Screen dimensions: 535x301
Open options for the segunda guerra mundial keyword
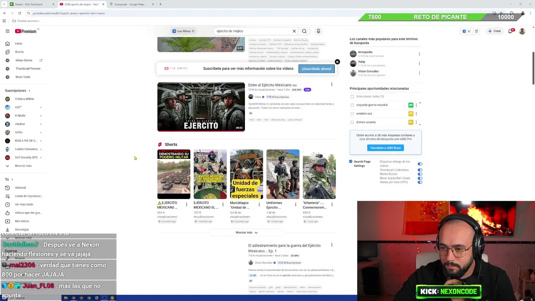pos(416,105)
